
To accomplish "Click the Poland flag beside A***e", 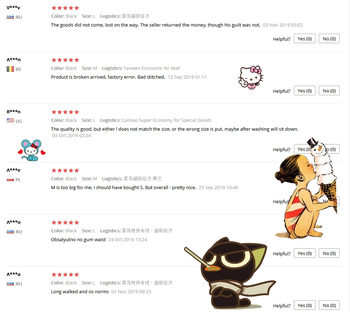I will pos(10,179).
